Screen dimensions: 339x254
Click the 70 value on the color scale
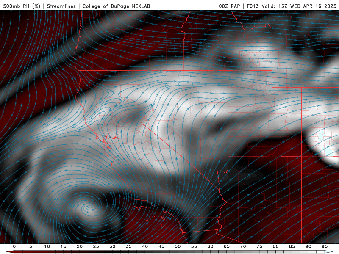243,246
